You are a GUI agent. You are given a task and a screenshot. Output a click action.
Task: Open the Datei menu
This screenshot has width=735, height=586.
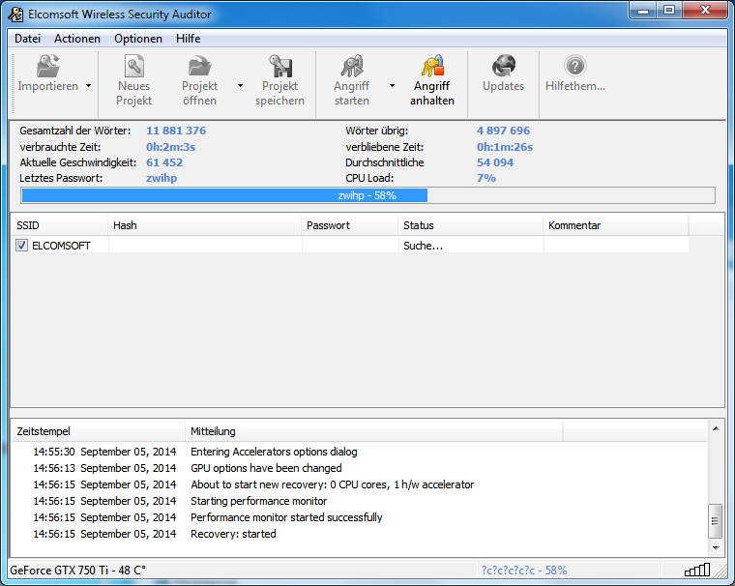coord(27,39)
